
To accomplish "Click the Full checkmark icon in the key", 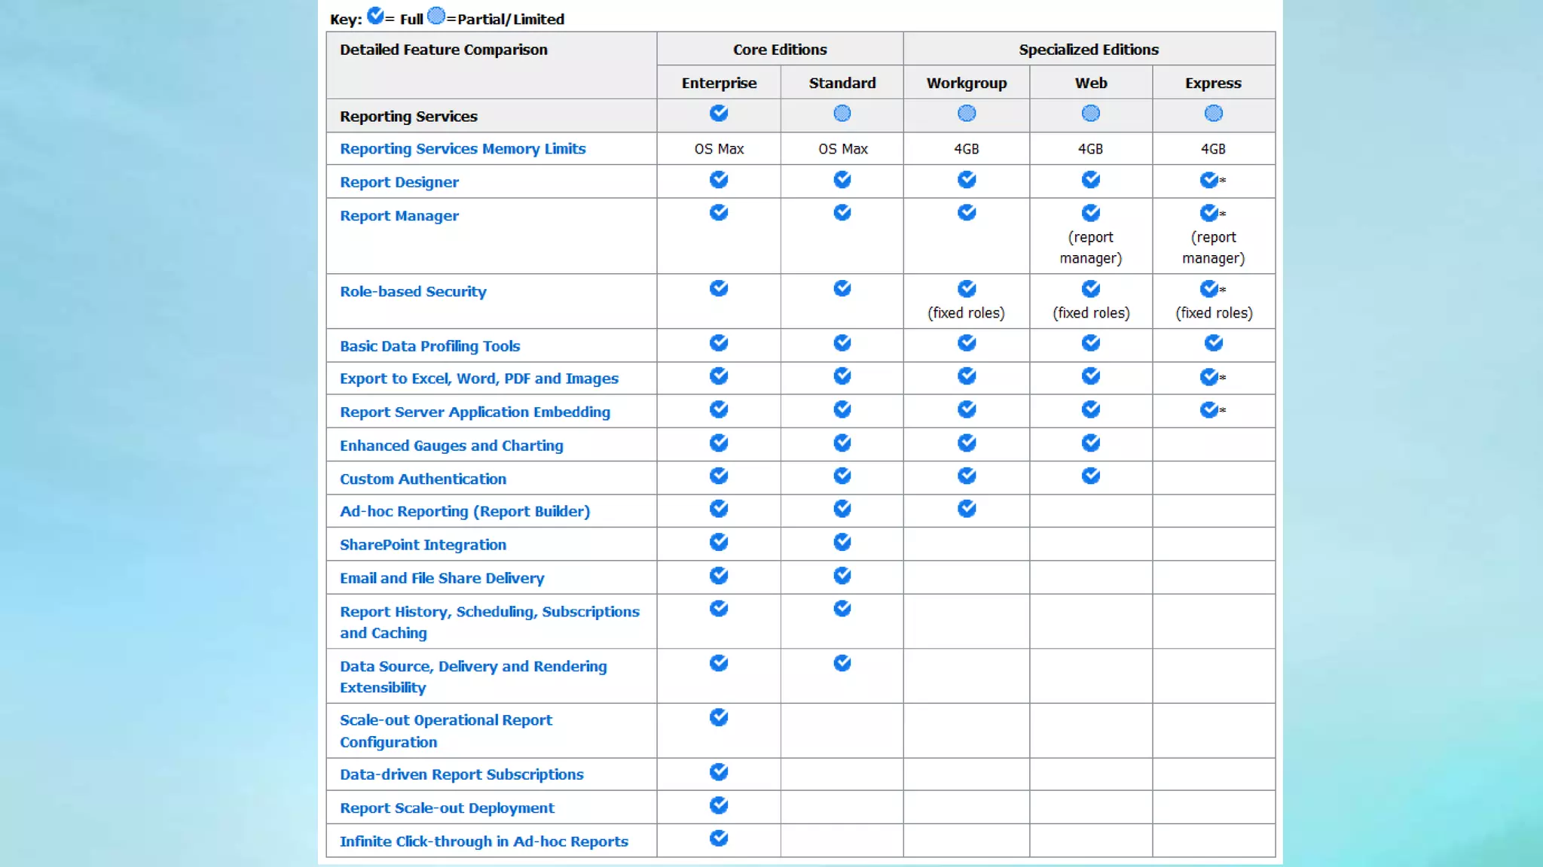I will click(375, 15).
